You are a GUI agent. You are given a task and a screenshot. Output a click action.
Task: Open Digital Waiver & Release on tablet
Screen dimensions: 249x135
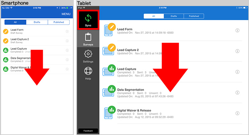tap(134, 110)
